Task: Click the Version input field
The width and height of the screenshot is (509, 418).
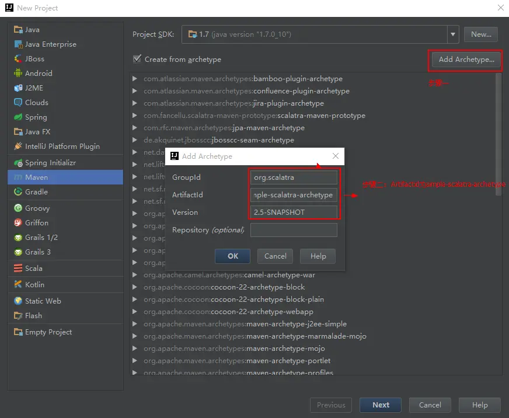Action: pyautogui.click(x=294, y=213)
